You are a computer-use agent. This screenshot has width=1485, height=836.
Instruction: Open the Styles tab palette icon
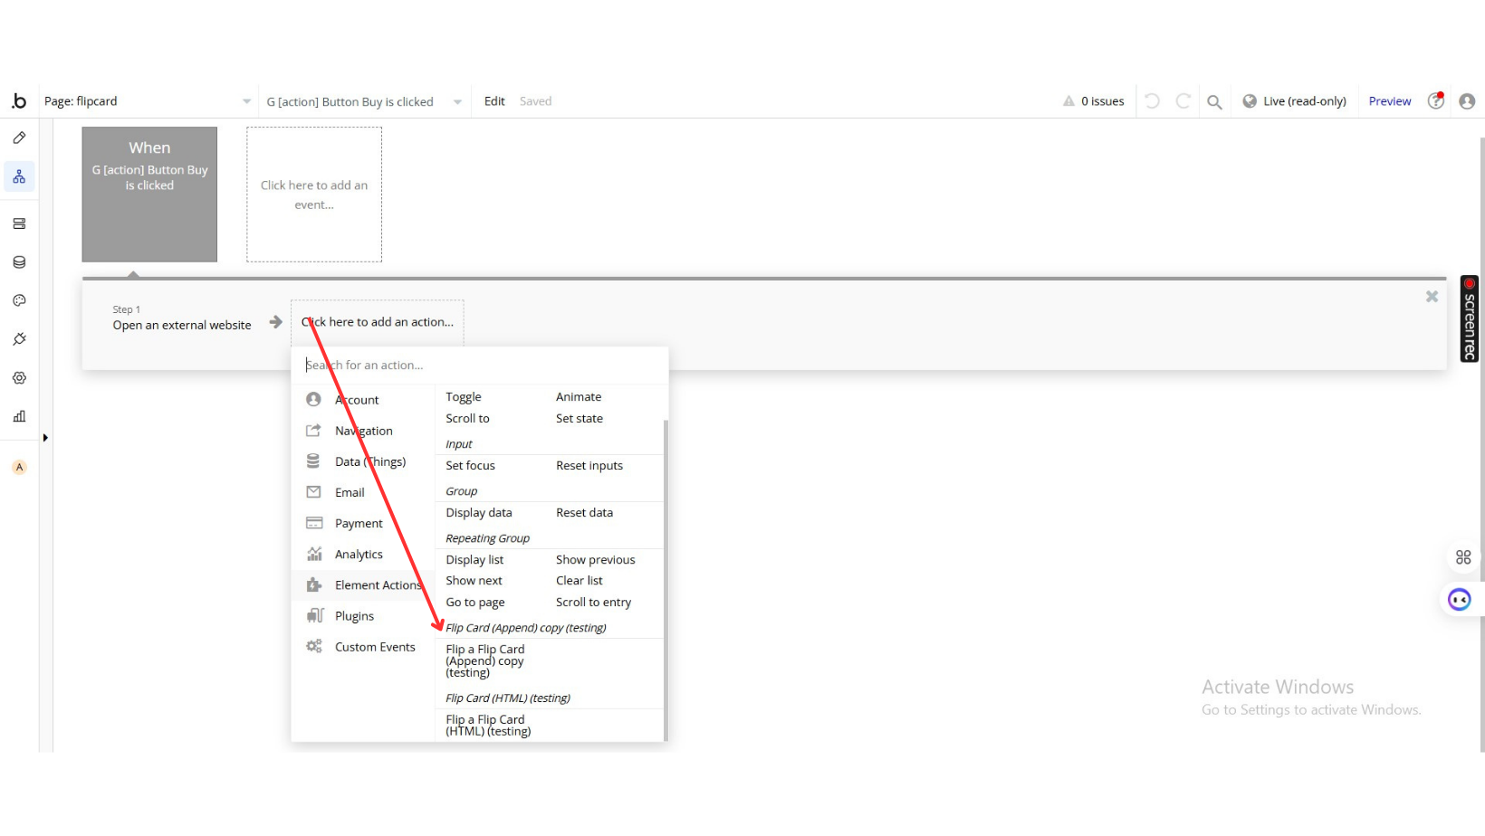point(19,300)
